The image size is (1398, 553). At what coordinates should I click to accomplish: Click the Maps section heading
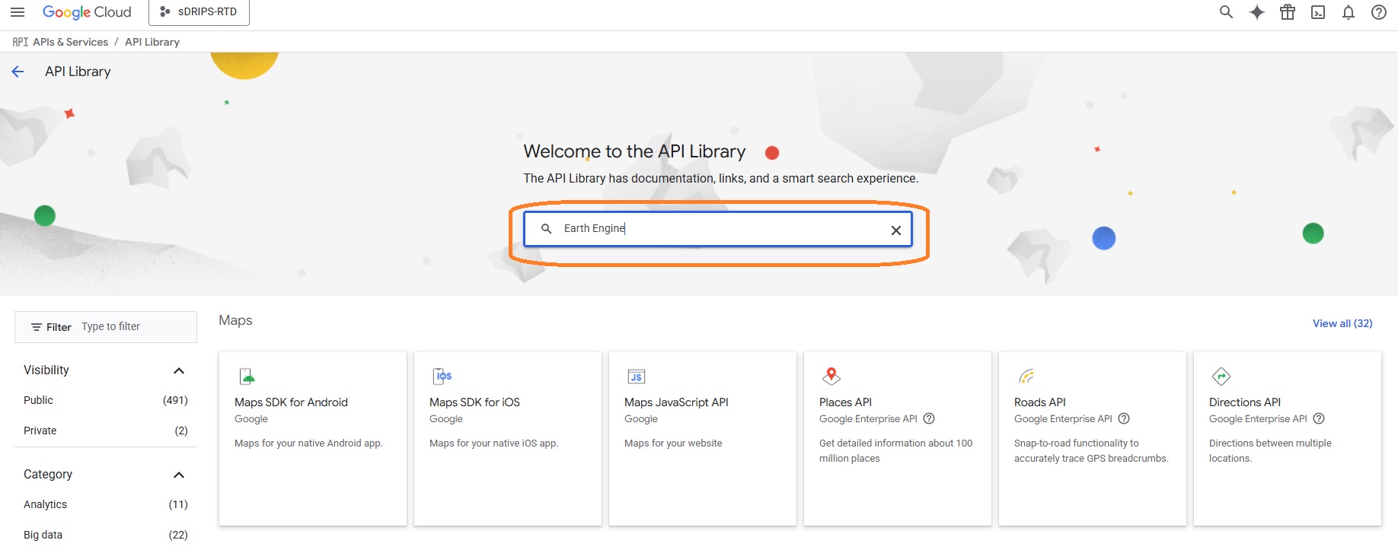(235, 320)
